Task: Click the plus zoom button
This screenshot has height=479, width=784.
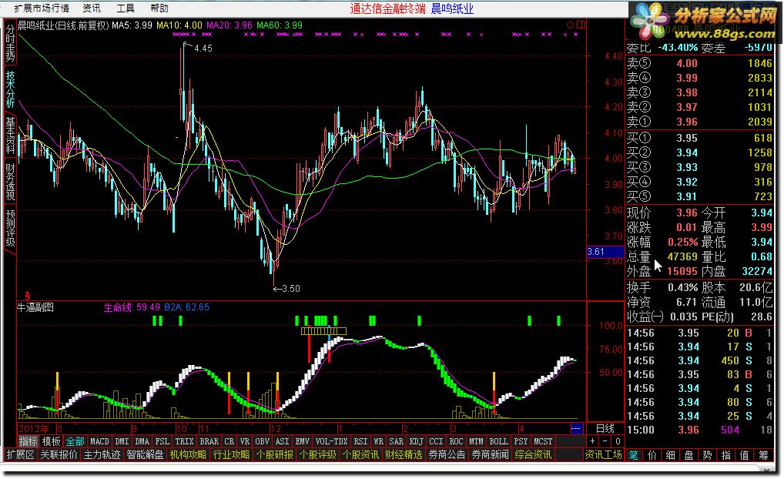Action: pyautogui.click(x=592, y=441)
